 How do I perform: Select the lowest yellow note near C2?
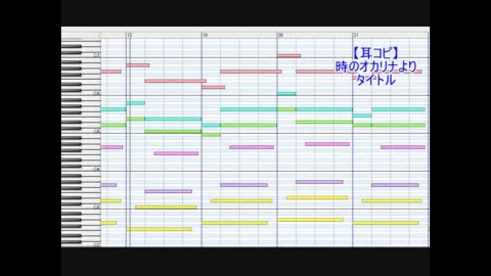pyautogui.click(x=160, y=229)
